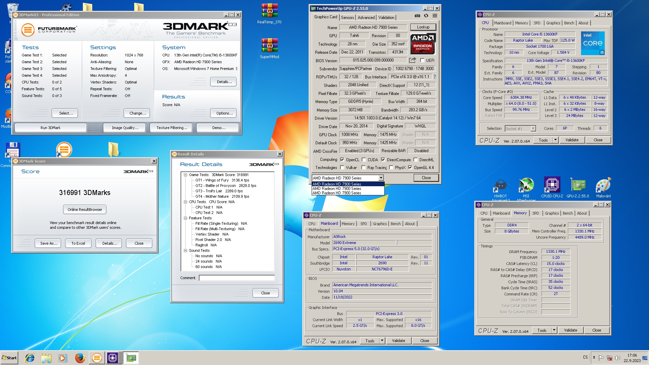Open the GPU-Z hamburger menu icon
Viewport: 649px width, 365px height.
pos(435,16)
